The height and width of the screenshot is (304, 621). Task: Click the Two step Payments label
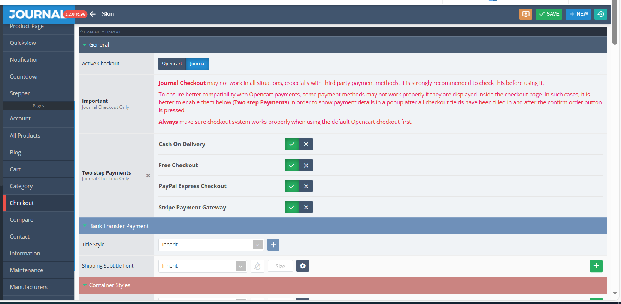pos(106,173)
